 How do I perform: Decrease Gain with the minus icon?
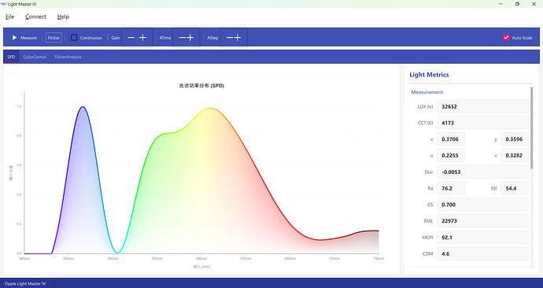point(131,38)
